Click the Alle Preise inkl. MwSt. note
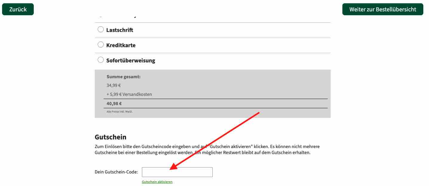 click(x=119, y=112)
